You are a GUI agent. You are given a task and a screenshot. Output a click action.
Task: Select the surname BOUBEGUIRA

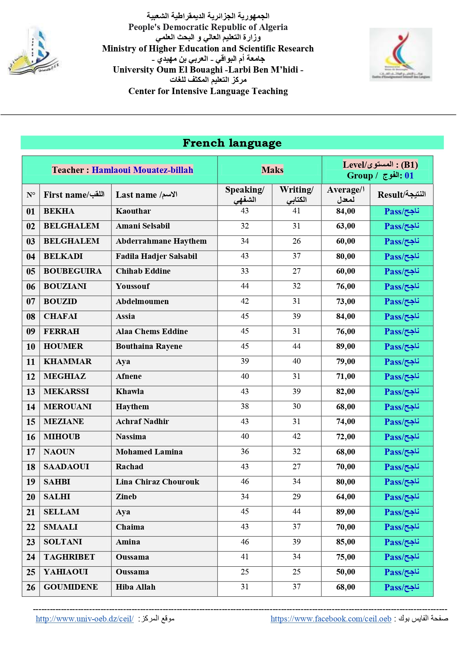[72, 271]
